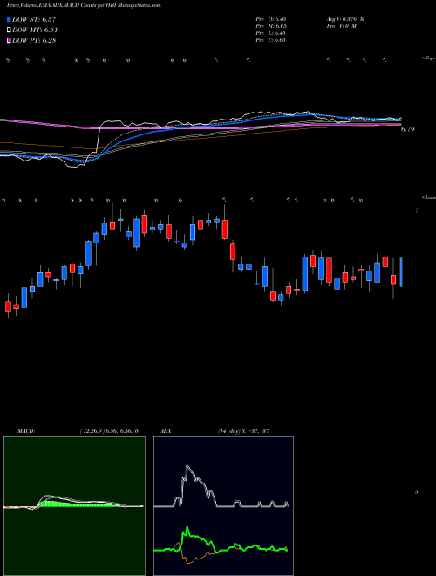Click the MACD '(12,26,9) 6.56, 6.56, 0' values
The image size is (436, 576).
click(x=109, y=431)
